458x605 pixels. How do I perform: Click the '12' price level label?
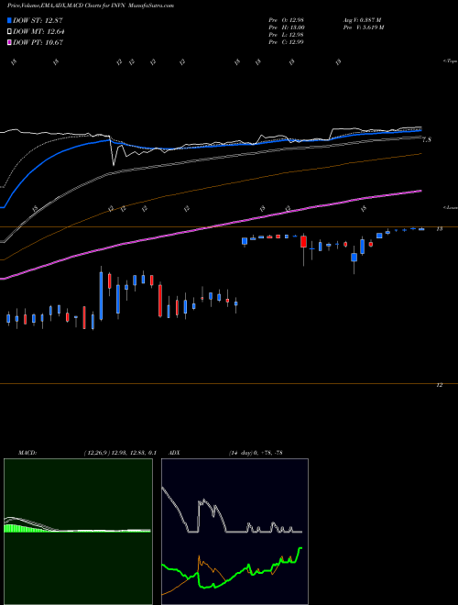[439, 385]
